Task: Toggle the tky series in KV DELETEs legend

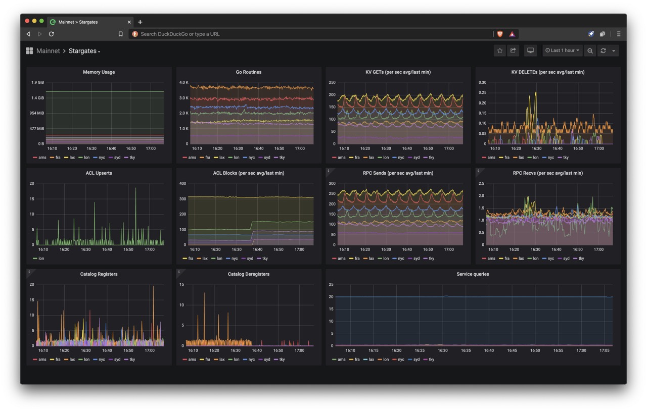Action: point(566,158)
